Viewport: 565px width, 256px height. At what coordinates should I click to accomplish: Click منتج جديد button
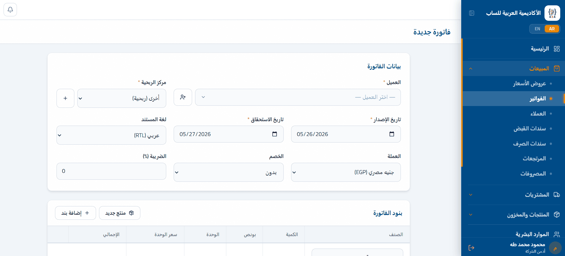(120, 213)
